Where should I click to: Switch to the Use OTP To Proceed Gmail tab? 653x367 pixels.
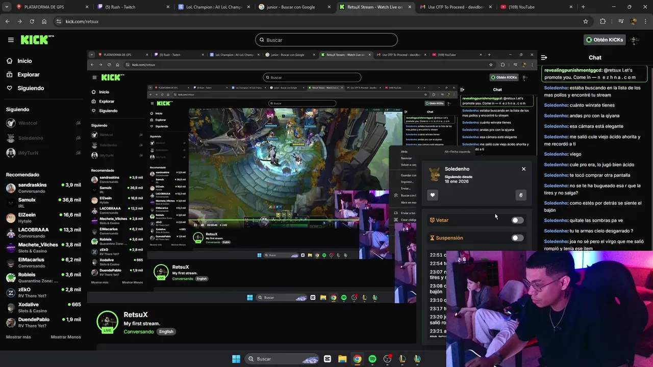[456, 7]
